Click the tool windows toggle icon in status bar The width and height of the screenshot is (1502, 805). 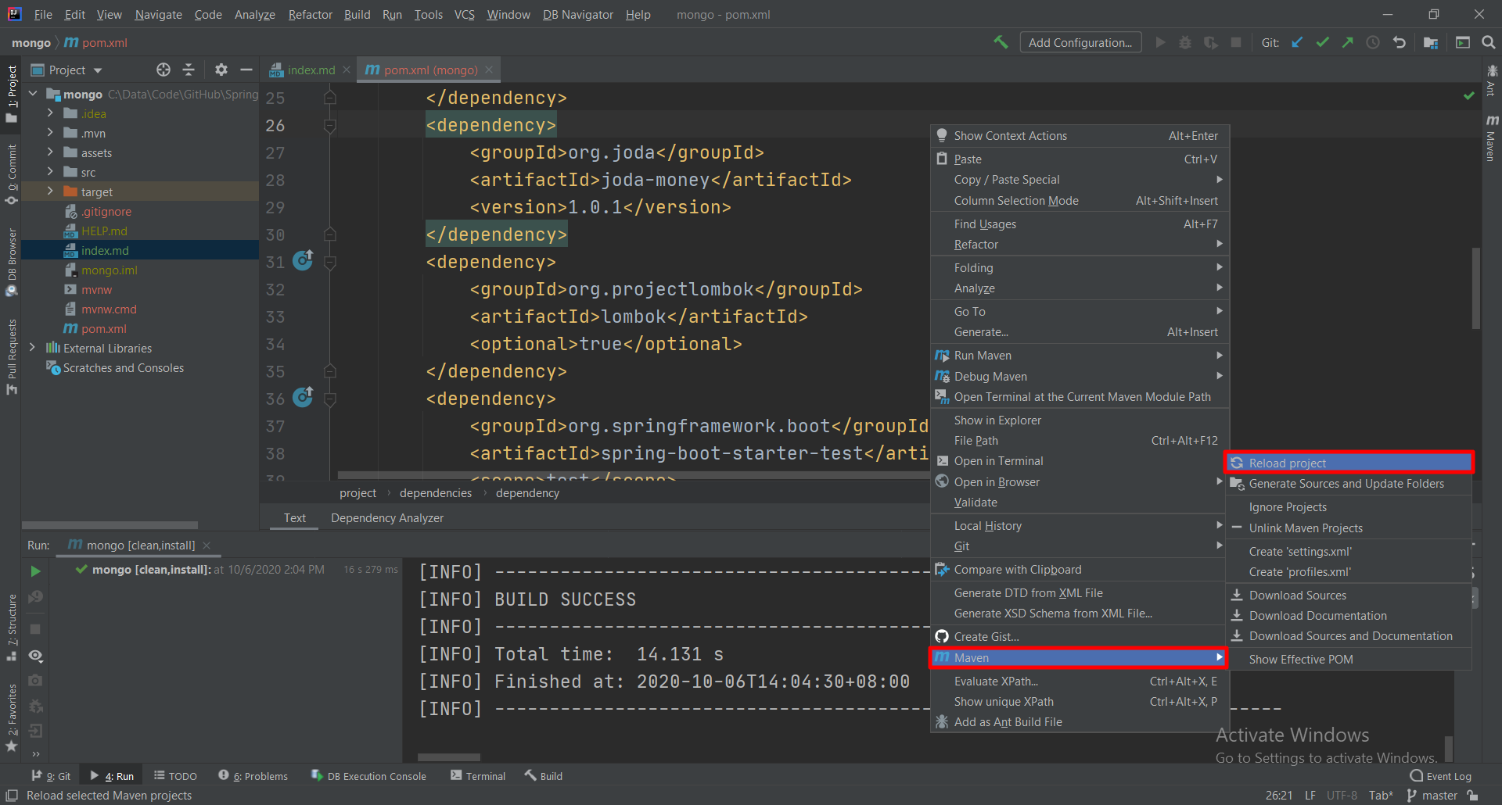tap(12, 796)
